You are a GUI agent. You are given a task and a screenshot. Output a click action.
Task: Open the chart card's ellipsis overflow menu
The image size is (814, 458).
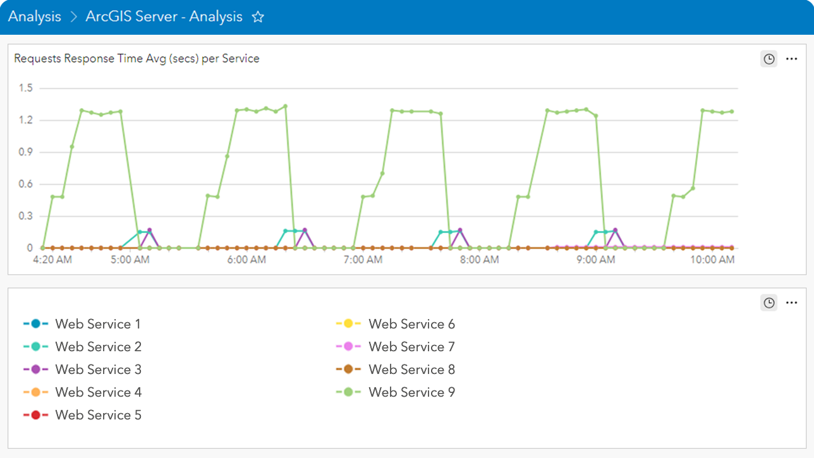click(x=791, y=58)
